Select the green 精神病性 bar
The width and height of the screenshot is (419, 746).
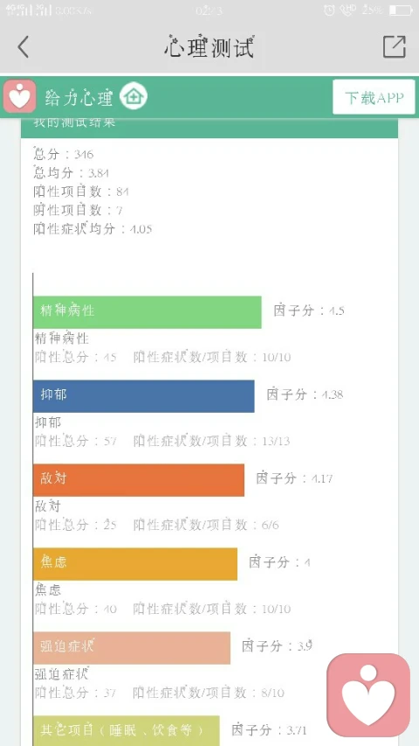(148, 312)
